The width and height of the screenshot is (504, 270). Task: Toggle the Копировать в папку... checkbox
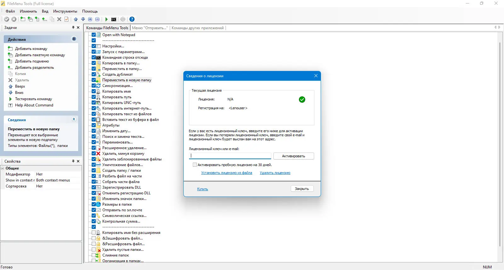point(94,63)
